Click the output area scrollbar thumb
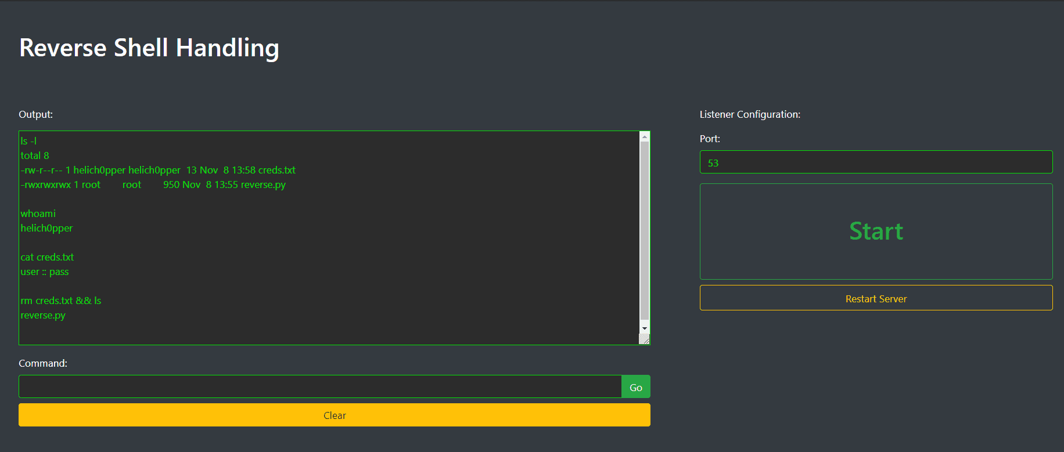Image resolution: width=1064 pixels, height=452 pixels. pos(644,231)
